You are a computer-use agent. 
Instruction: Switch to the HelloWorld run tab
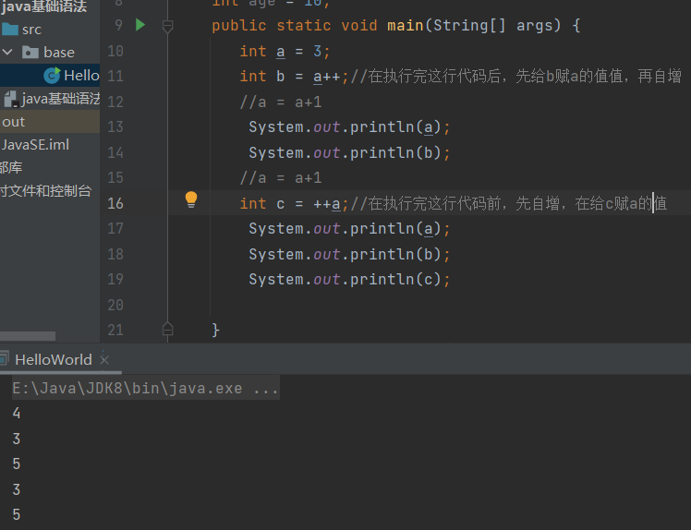(54, 360)
